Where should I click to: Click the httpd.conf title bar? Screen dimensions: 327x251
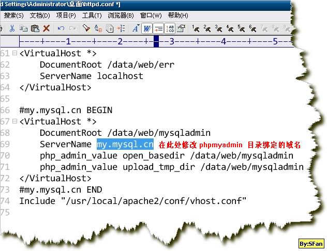[145, 4]
